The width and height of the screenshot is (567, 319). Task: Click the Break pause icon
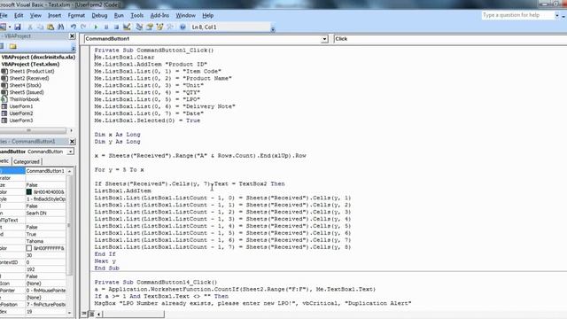(x=106, y=27)
